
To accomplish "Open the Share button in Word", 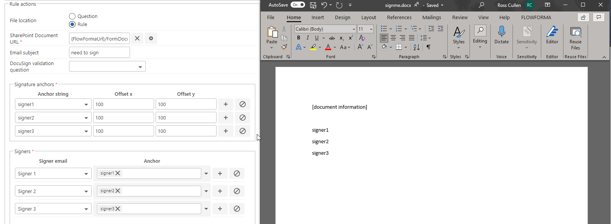I will tap(583, 17).
